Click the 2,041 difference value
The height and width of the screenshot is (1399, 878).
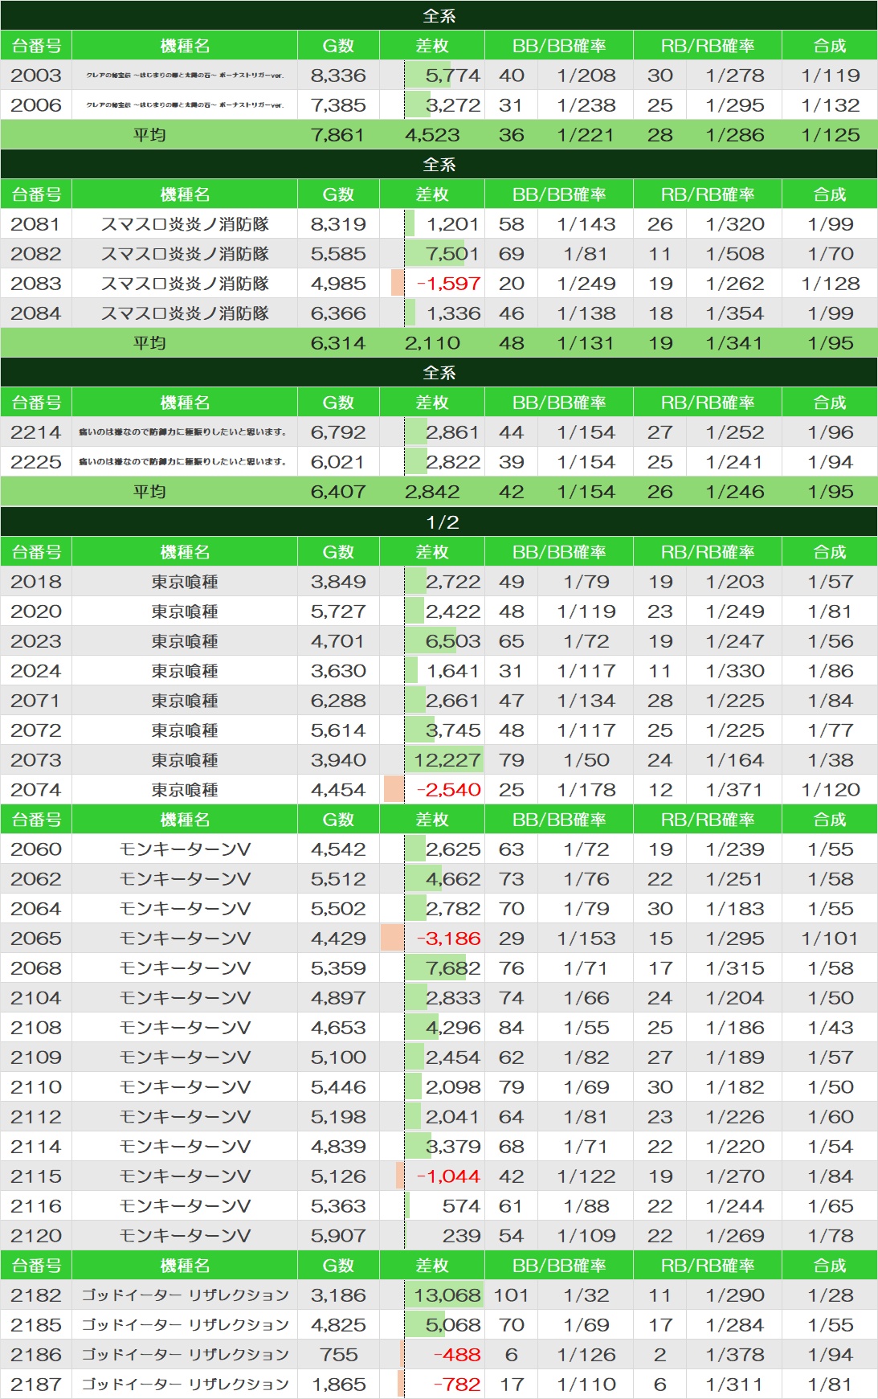453,1117
